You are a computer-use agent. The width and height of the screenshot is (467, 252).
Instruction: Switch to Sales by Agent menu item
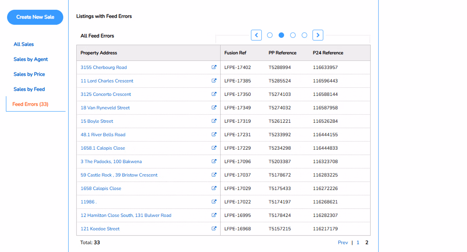[x=31, y=59]
